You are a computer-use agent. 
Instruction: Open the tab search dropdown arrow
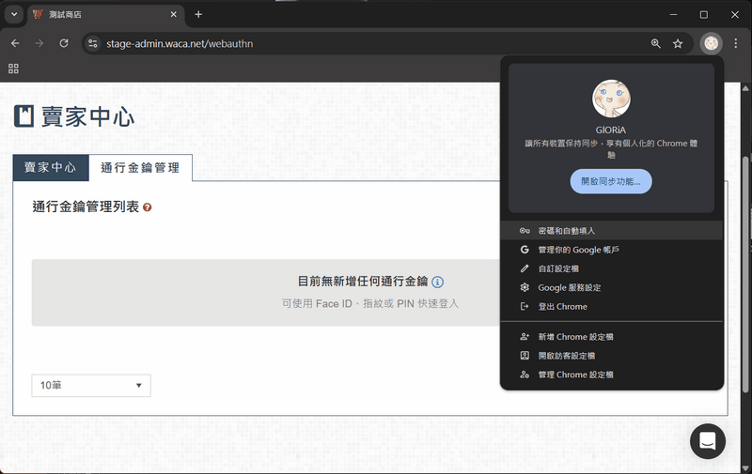pyautogui.click(x=13, y=14)
